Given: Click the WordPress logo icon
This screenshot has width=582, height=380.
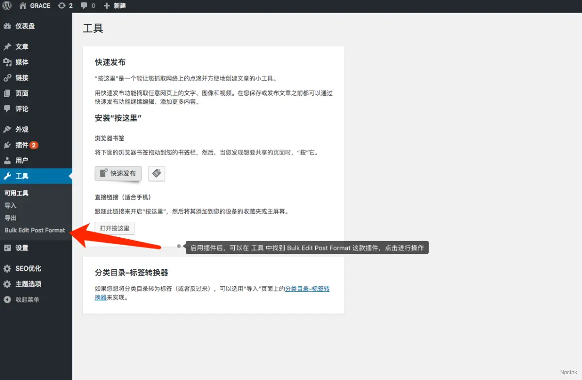Looking at the screenshot, I should click(7, 6).
